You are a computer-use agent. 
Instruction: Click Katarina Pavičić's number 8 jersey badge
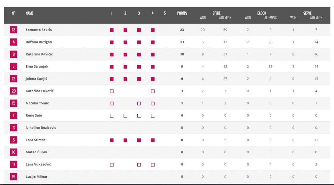point(14,54)
